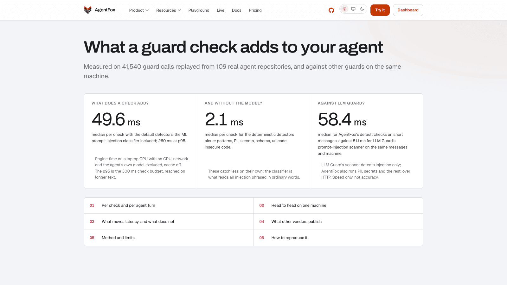Navigate to Pricing
This screenshot has width=507, height=285.
(255, 10)
